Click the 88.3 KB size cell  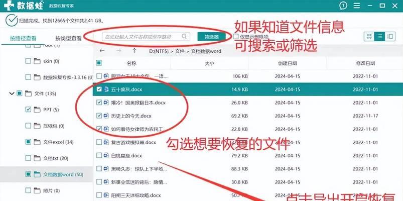[239, 168]
